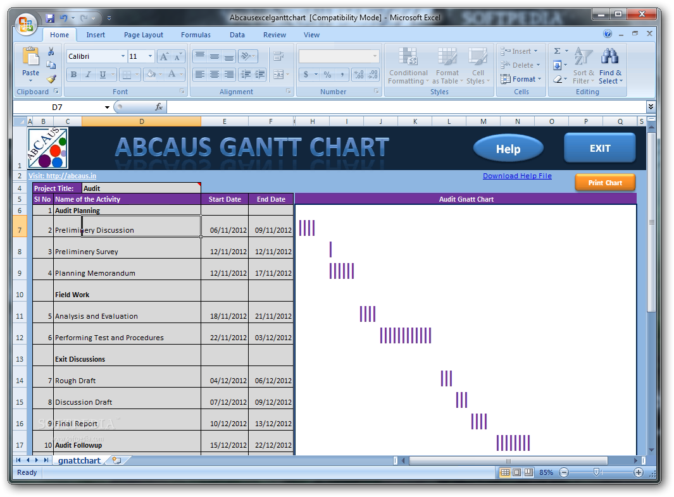Click the Zoom In plus button
Viewport: 674px width, 497px height.
click(x=639, y=472)
